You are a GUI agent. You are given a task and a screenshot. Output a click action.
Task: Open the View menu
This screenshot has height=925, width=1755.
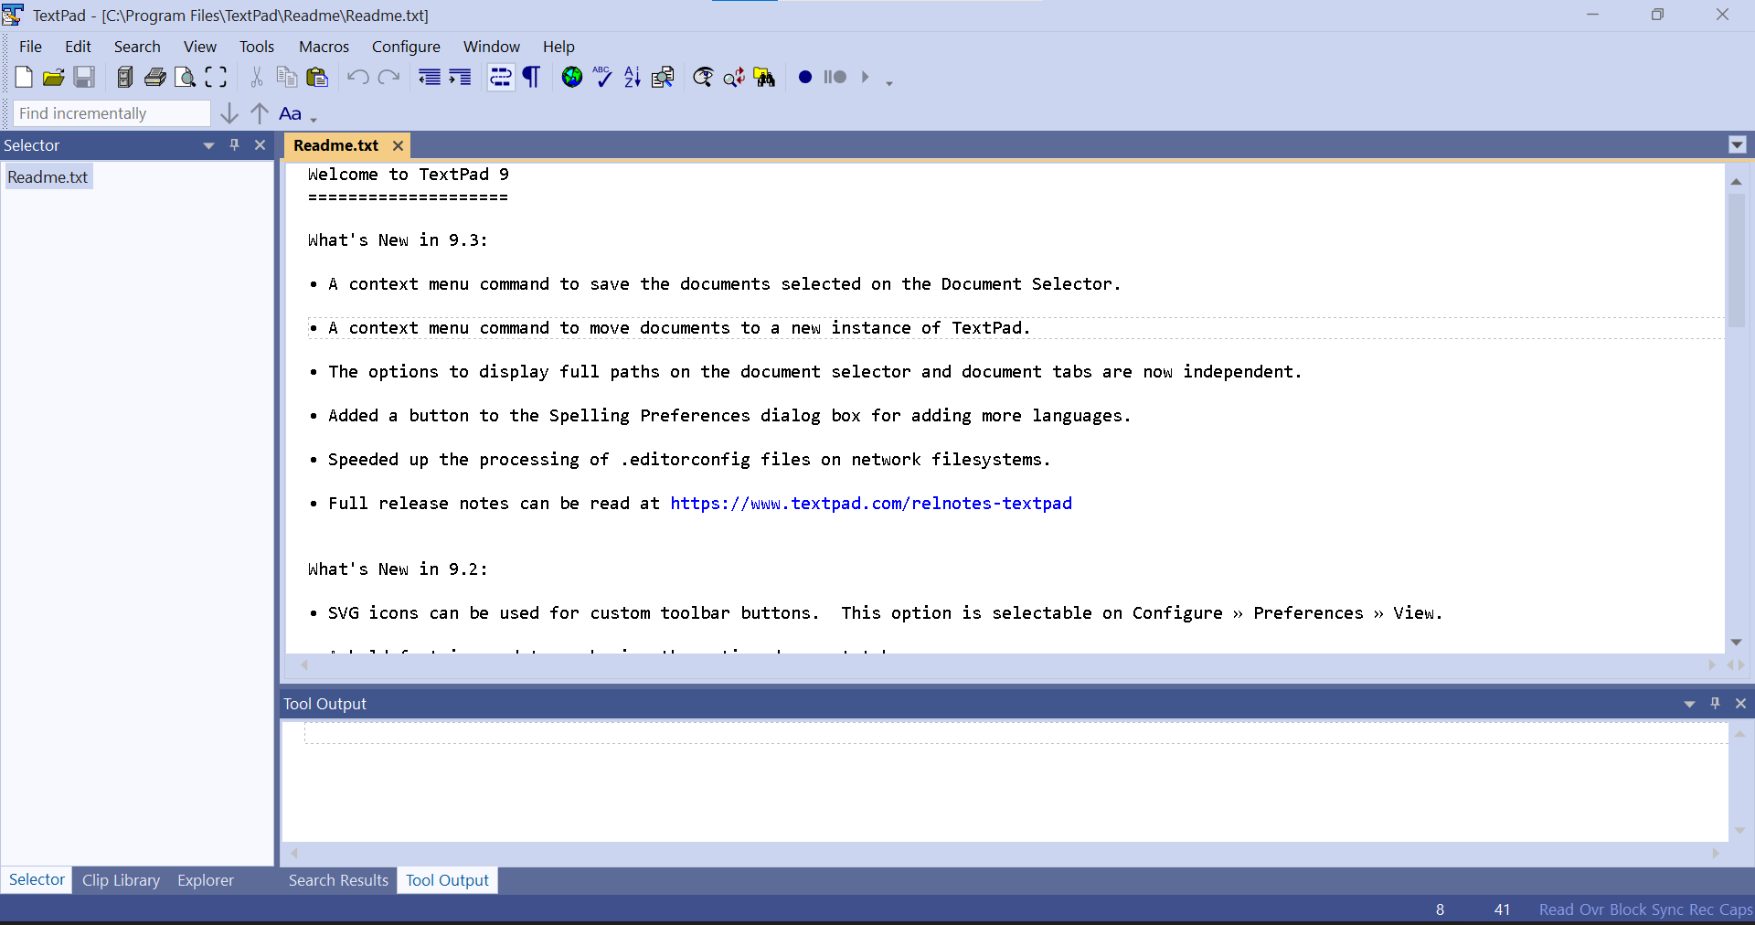tap(200, 47)
